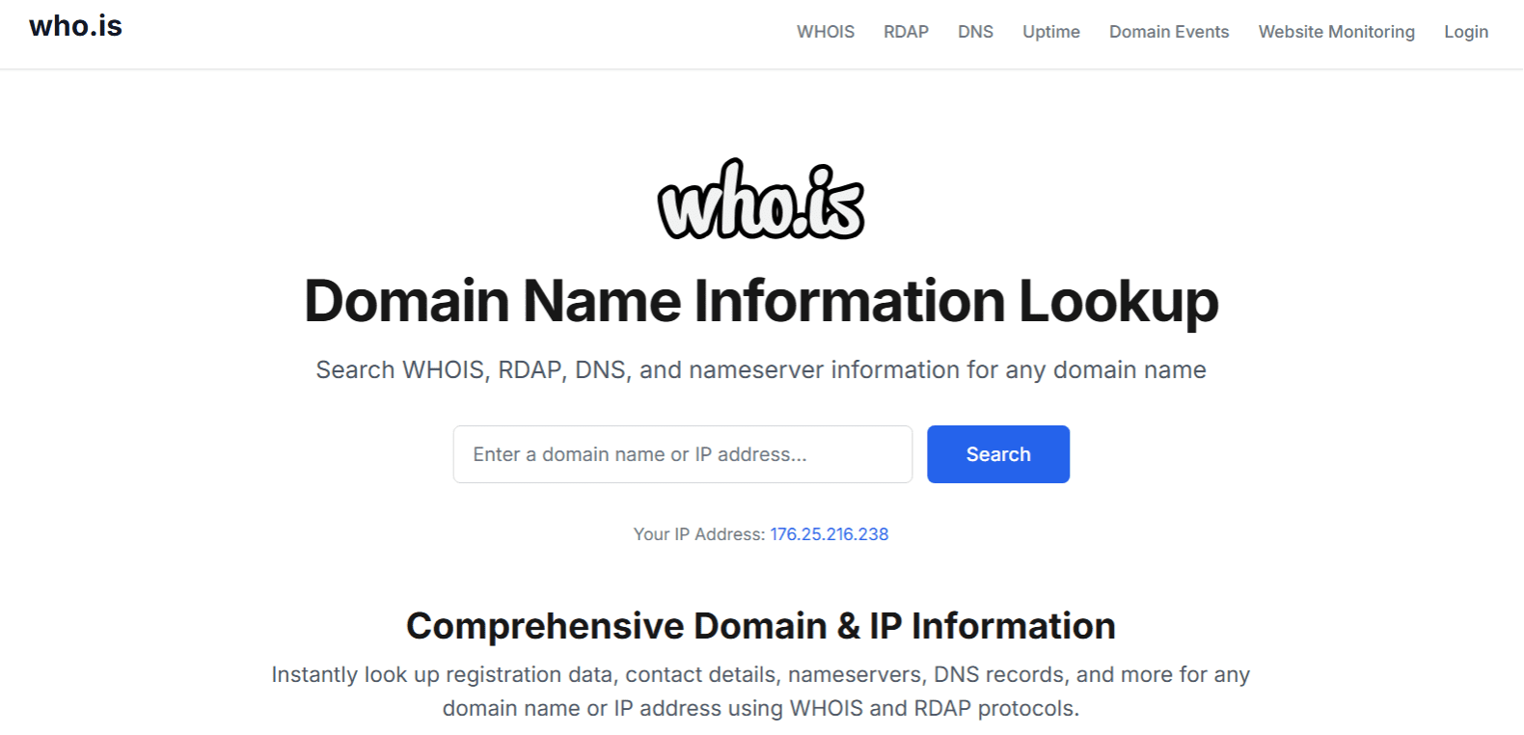Image resolution: width=1524 pixels, height=735 pixels.
Task: Open the WHOIS nav item
Action: [825, 32]
